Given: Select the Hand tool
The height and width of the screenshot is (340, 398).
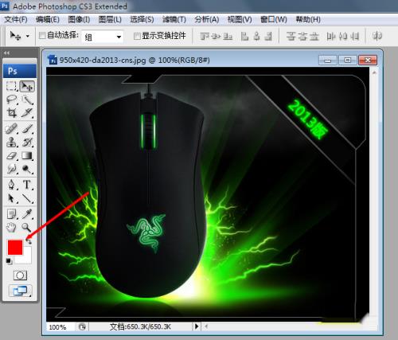Looking at the screenshot, I should [11, 227].
